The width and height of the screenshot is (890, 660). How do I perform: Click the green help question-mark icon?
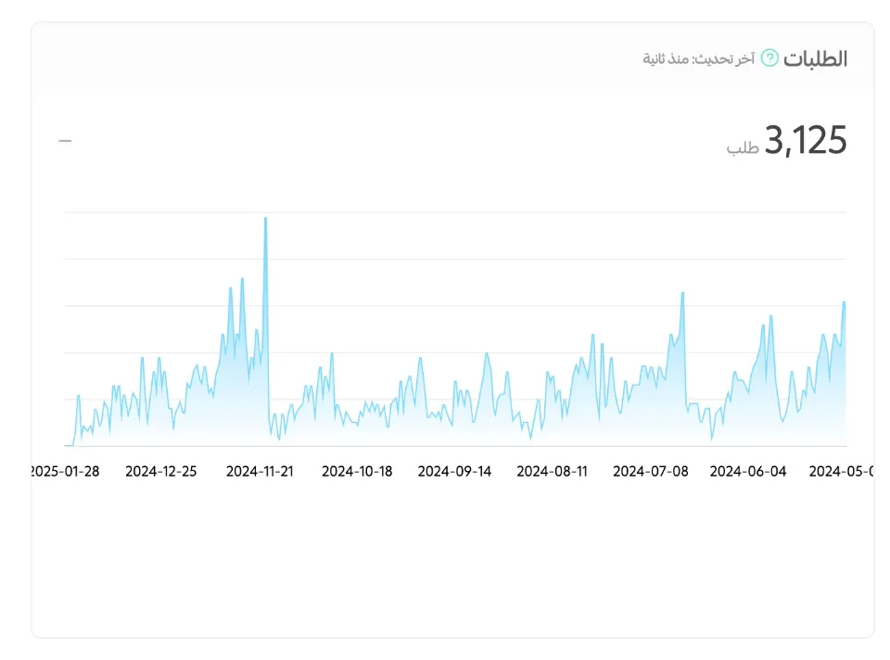769,57
